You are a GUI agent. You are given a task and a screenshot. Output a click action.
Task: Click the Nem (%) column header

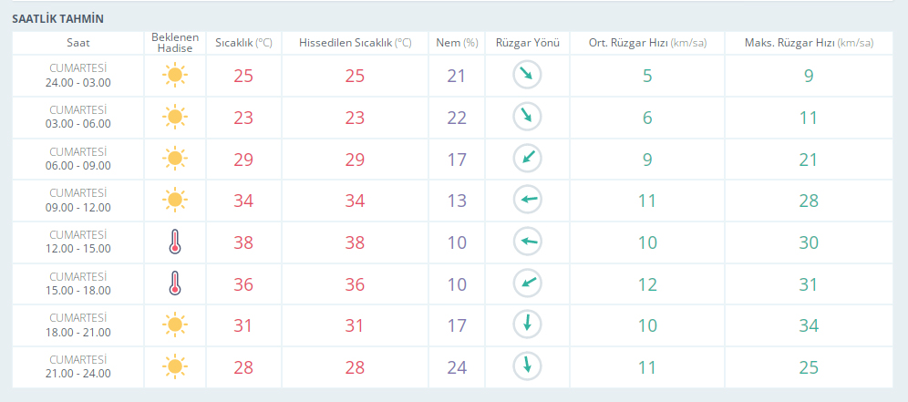[457, 43]
